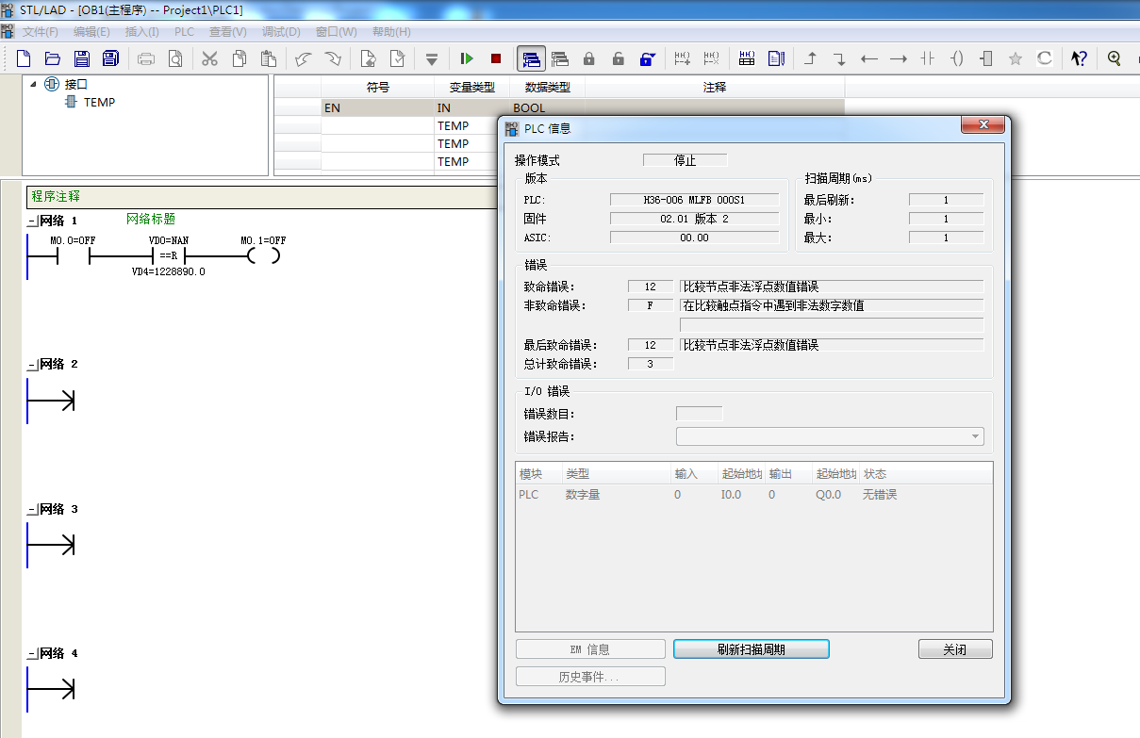Viewport: 1140px width, 738px height.
Task: Click the 程序注释 comment field
Action: tap(264, 197)
